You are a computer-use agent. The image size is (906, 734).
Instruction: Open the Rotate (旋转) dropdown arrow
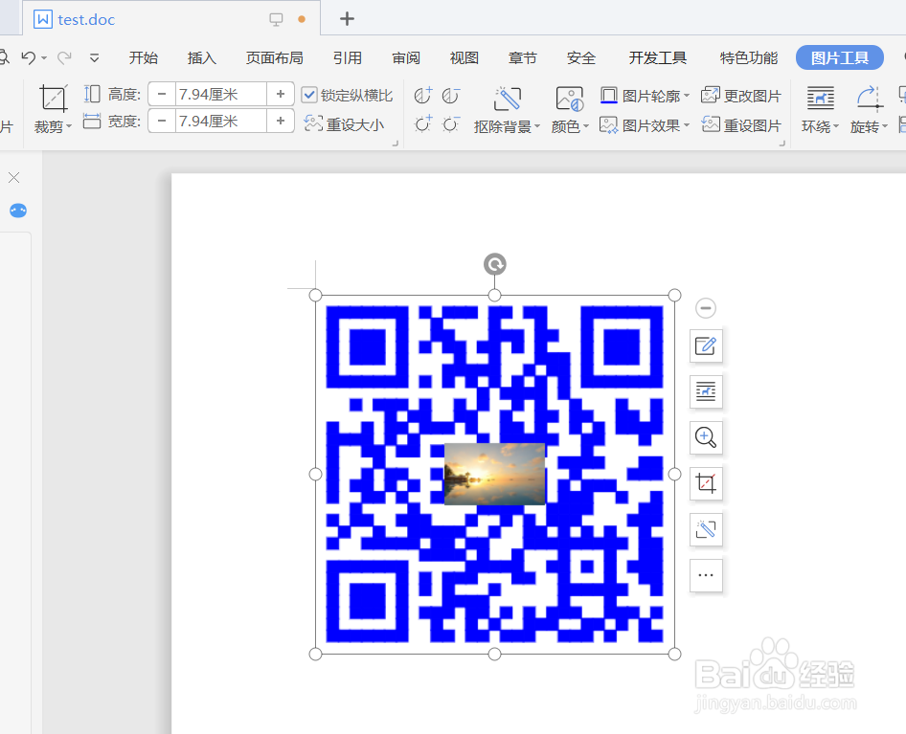click(x=884, y=126)
